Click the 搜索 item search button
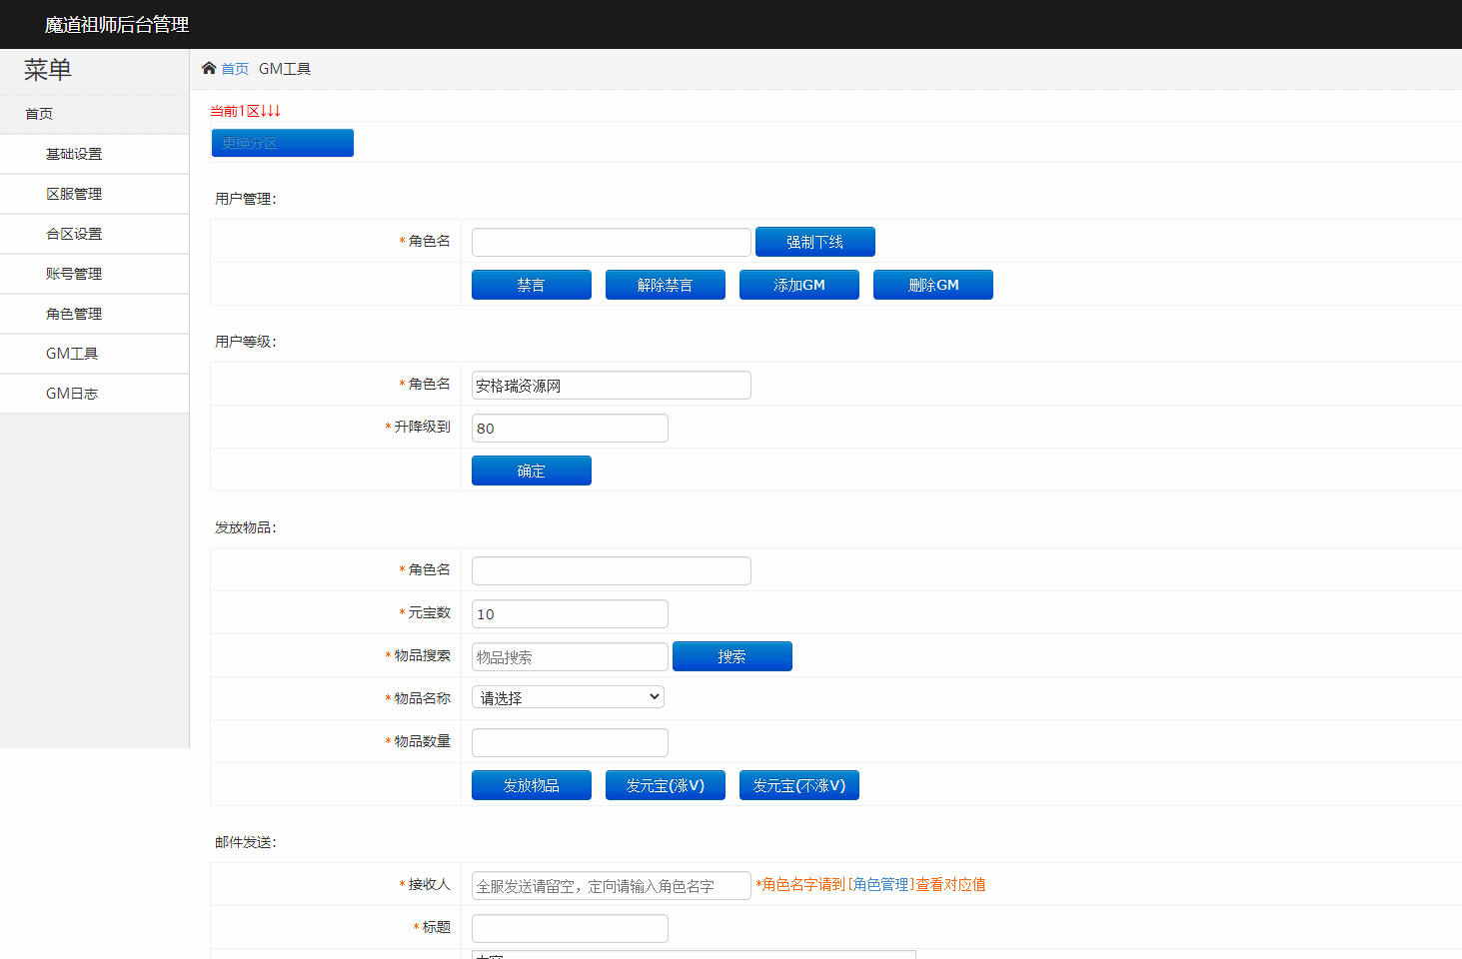 [x=731, y=656]
